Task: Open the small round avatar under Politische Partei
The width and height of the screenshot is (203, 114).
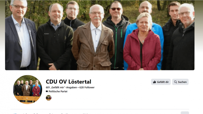Action: point(49,98)
